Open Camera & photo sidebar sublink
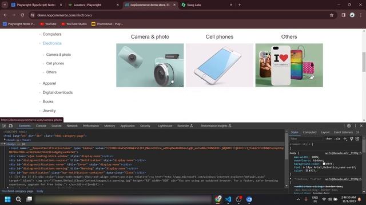 tap(58, 55)
